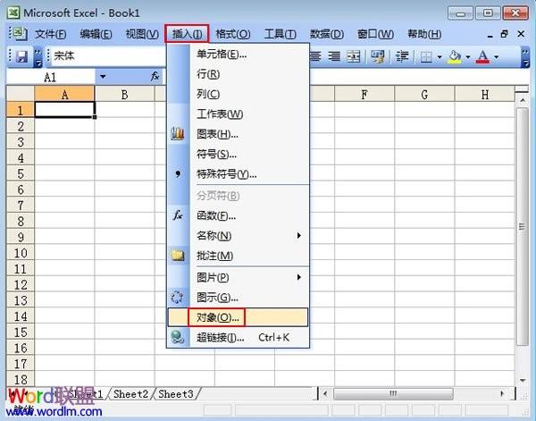Viewport: 536px width, 421px height.
Task: Click the 宋体 font name box
Action: click(x=106, y=55)
